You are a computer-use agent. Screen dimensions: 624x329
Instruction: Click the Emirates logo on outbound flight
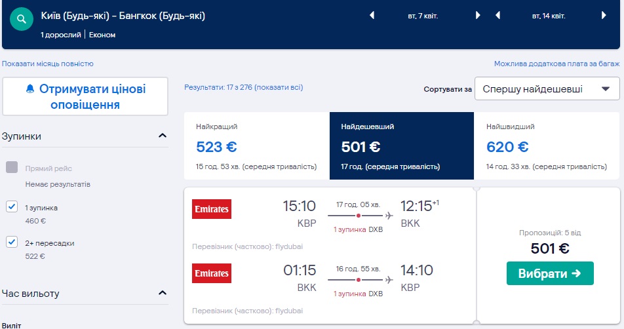(x=212, y=209)
